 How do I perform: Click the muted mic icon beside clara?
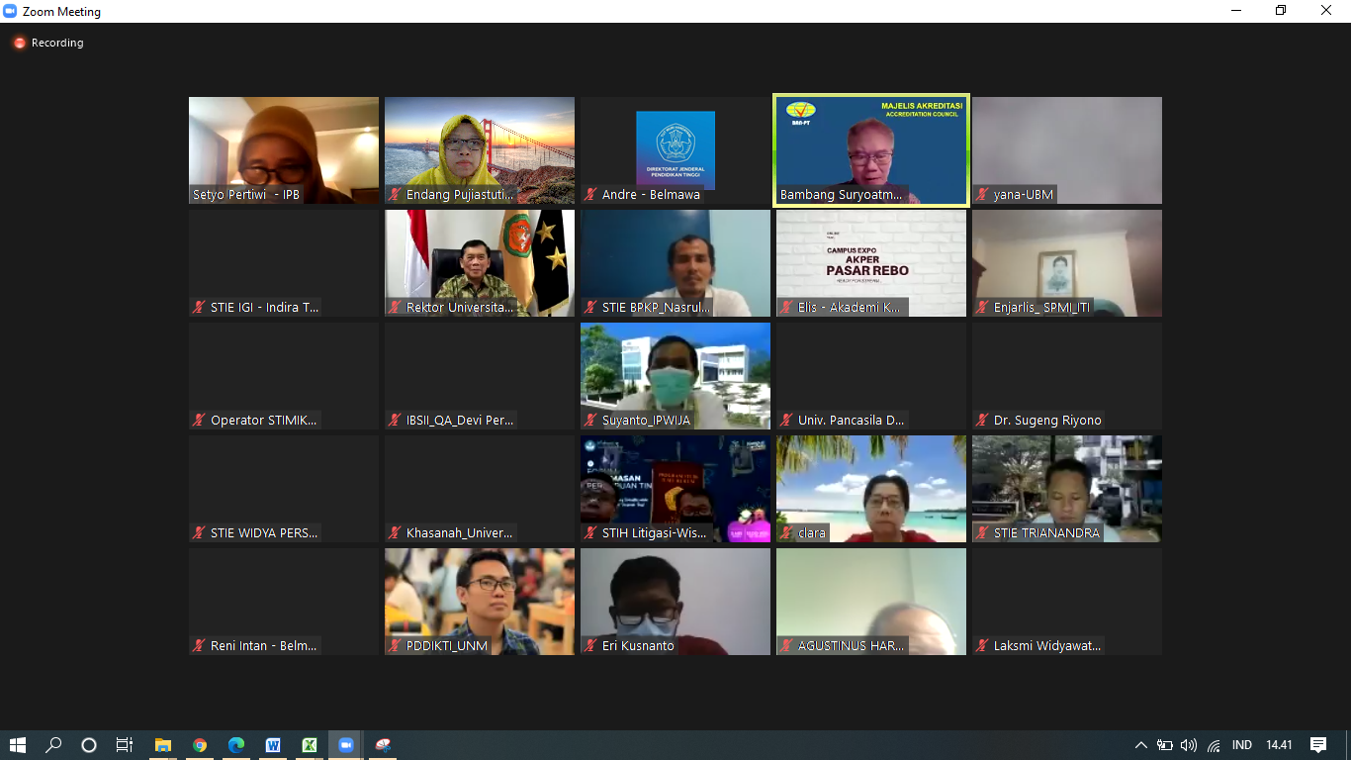pyautogui.click(x=786, y=533)
